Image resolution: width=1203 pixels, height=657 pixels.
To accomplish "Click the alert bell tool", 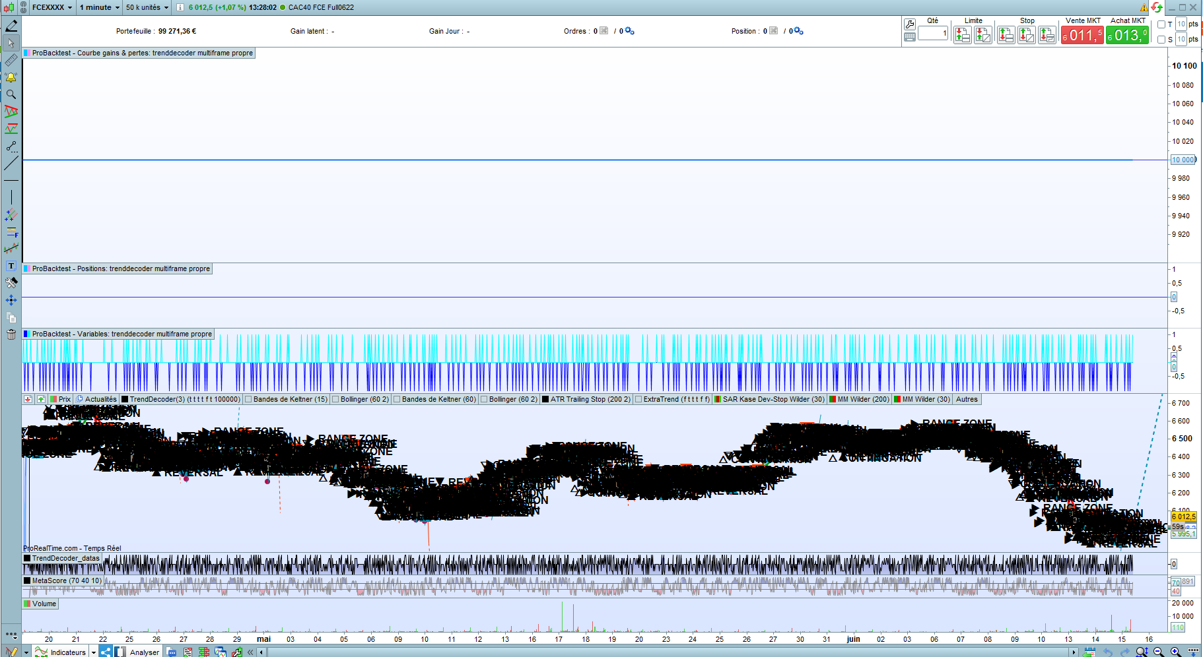I will click(x=11, y=77).
